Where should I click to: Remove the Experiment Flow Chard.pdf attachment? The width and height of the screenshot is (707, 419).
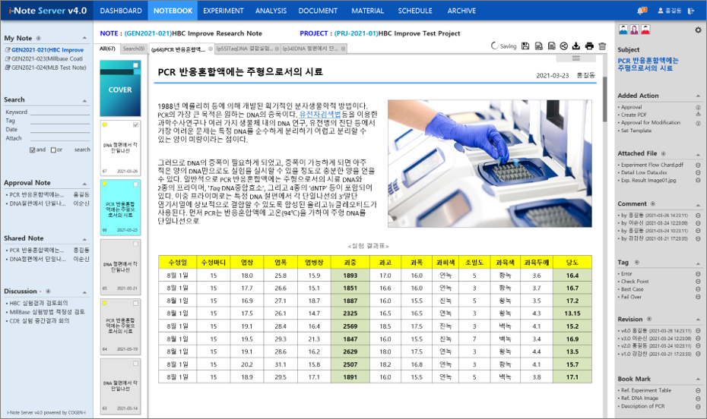pos(698,165)
